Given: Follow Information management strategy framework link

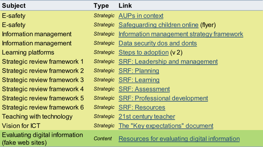Looking at the screenshot, I should (181, 34).
